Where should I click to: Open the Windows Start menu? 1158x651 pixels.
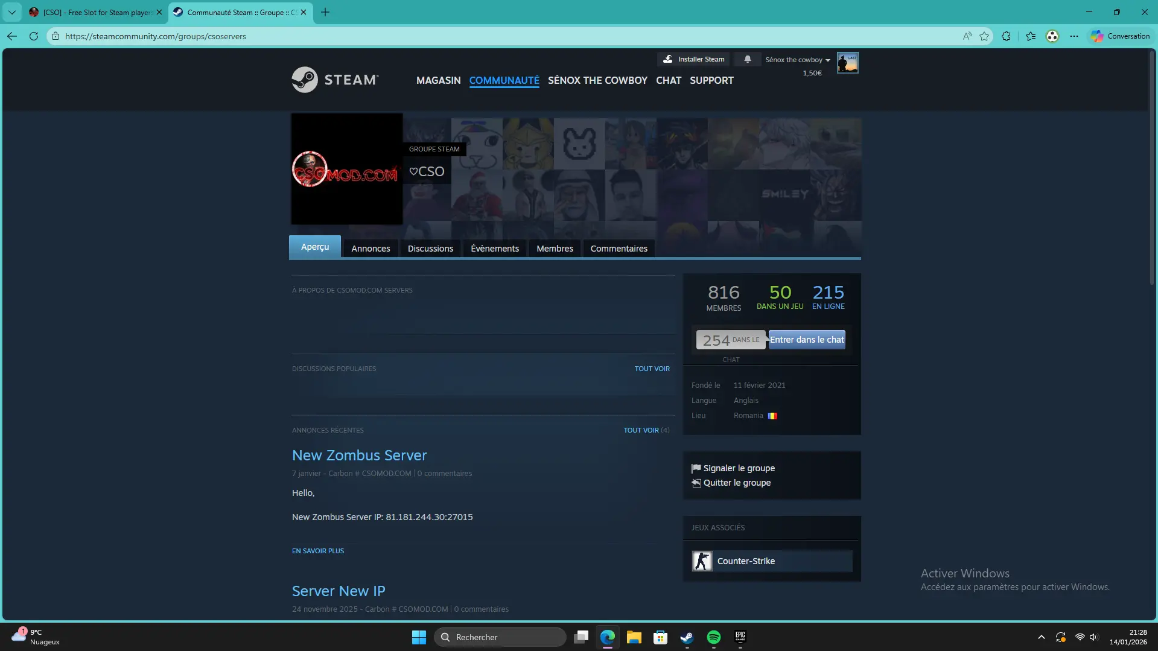pyautogui.click(x=419, y=637)
